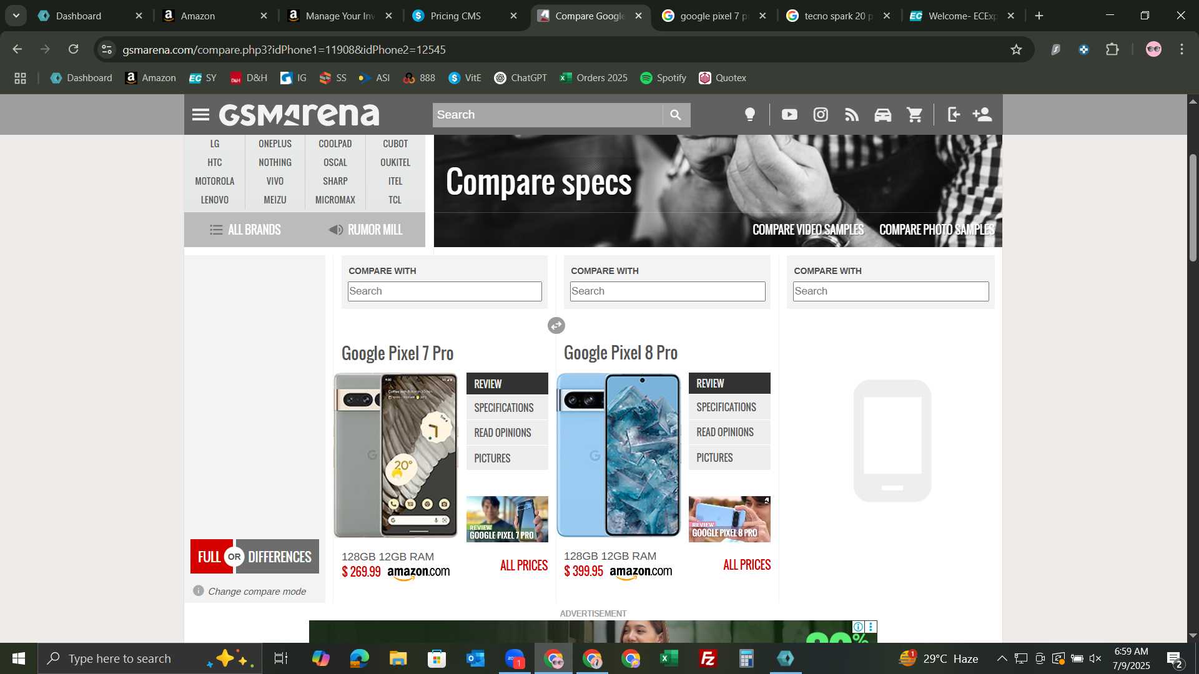This screenshot has height=674, width=1199.
Task: View ALL PRICES for Pixel 8 Pro
Action: [x=747, y=565]
